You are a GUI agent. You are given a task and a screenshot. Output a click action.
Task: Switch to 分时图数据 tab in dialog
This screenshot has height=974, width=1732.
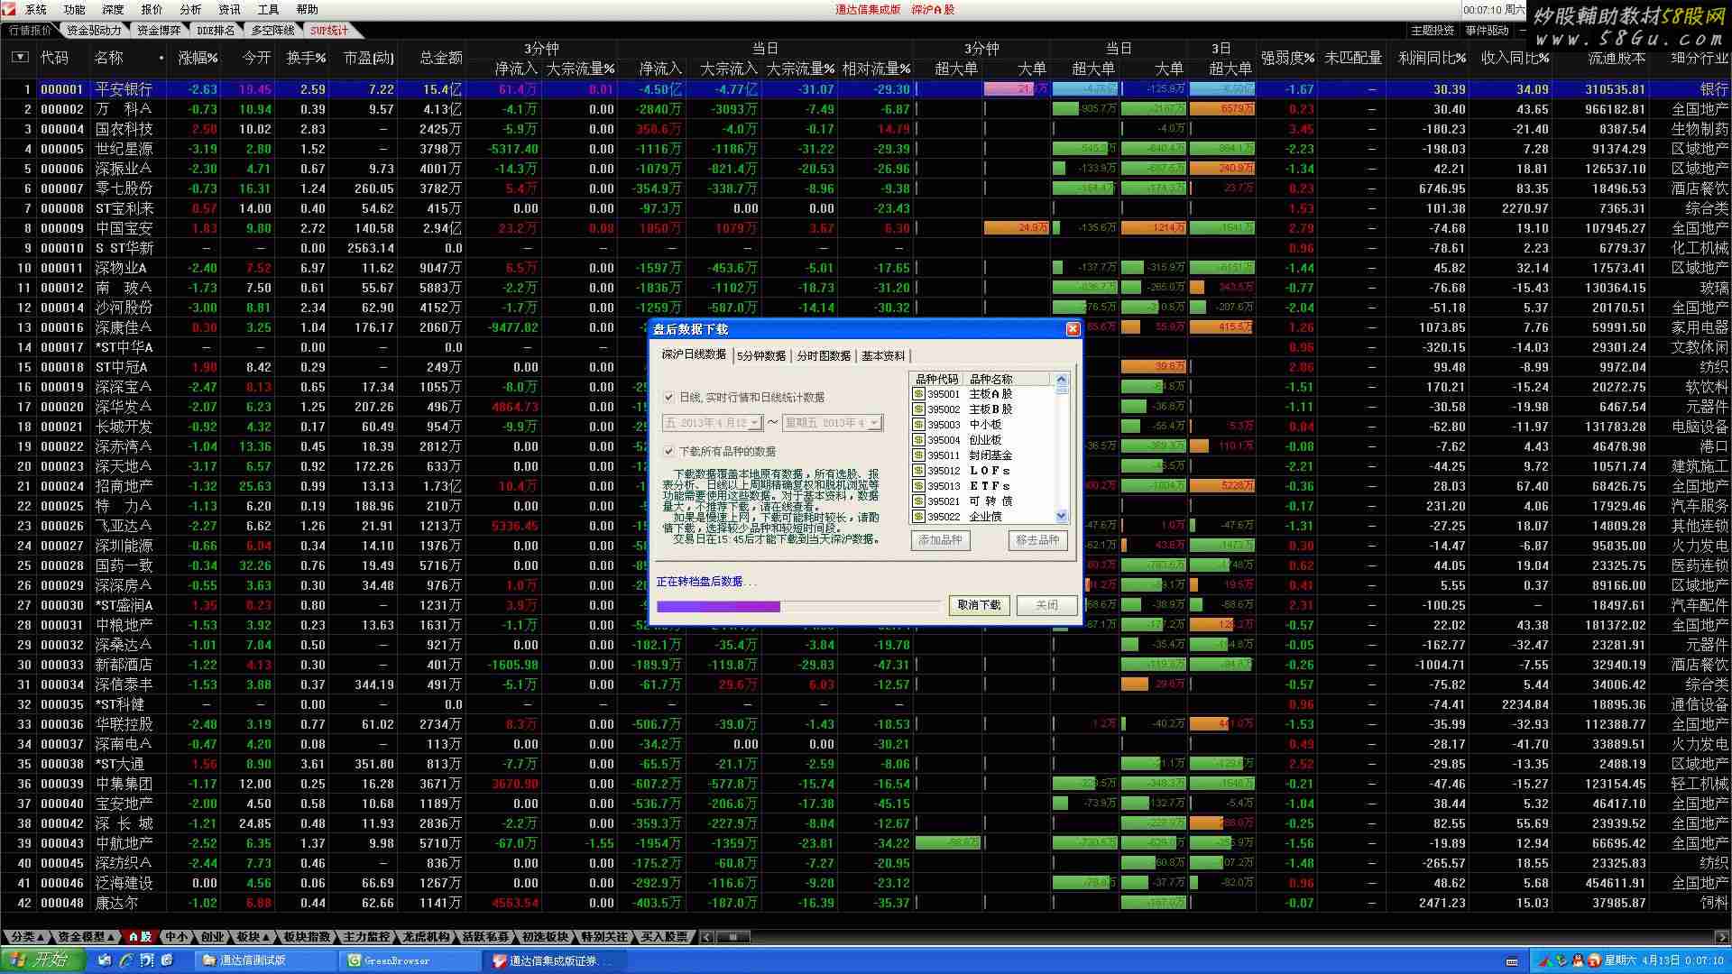824,356
